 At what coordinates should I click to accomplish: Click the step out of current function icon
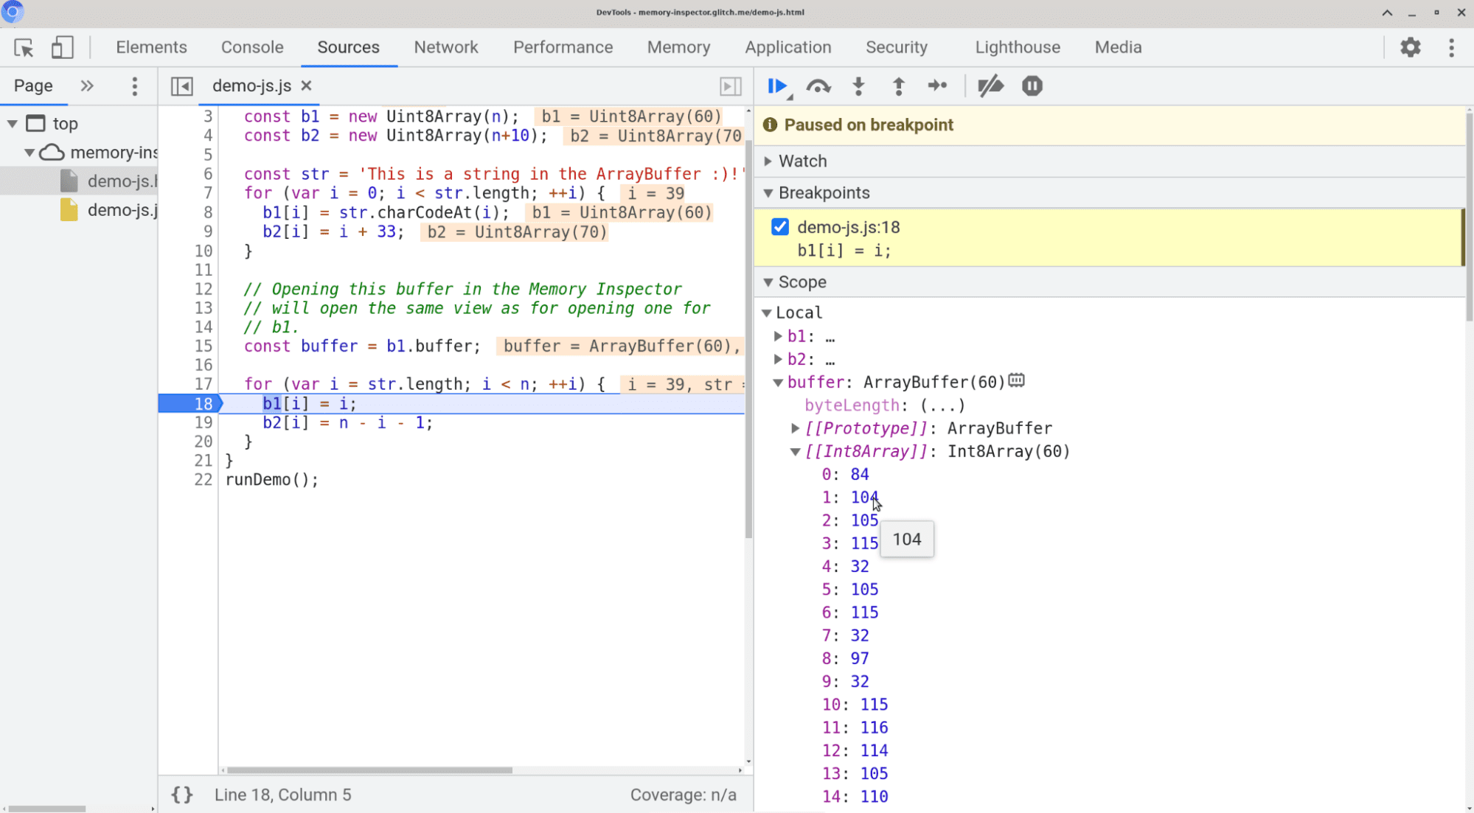(898, 86)
